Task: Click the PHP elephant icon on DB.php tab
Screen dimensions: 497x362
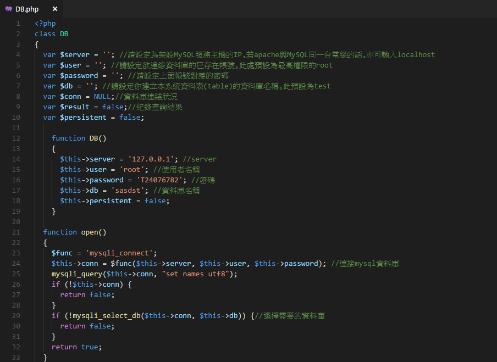Action: coord(9,9)
